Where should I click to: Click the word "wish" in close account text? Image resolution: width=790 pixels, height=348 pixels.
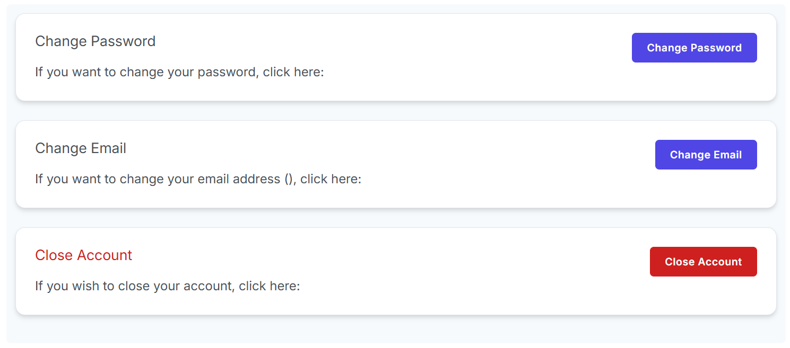[x=86, y=286]
